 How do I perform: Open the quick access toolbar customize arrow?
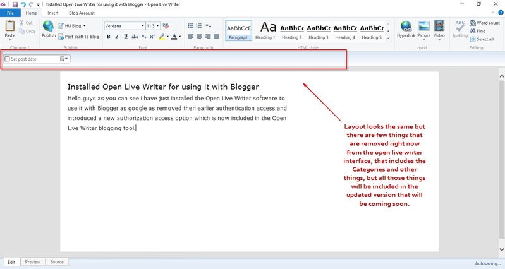[x=38, y=5]
